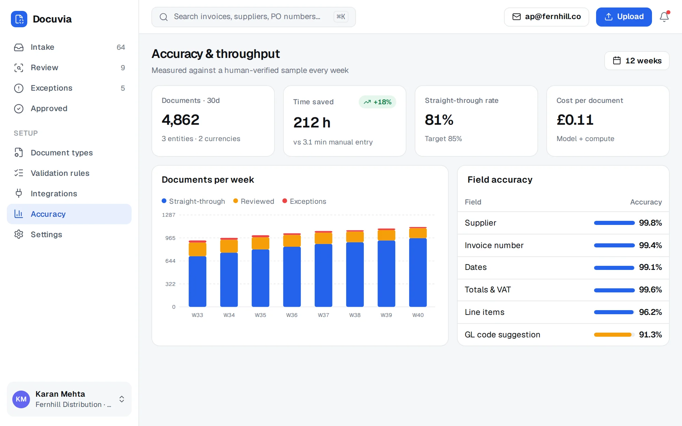The image size is (682, 426).
Task: Click the calendar icon in 12 weeks
Action: (617, 61)
